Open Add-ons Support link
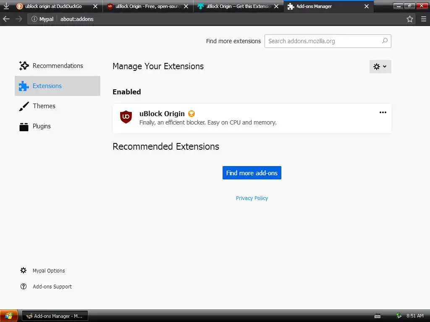The image size is (430, 322). coord(52,286)
